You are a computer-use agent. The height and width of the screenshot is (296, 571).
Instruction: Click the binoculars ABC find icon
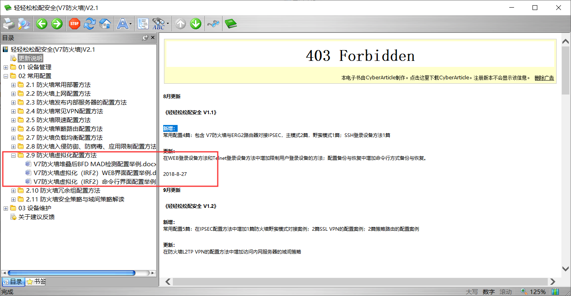click(158, 24)
